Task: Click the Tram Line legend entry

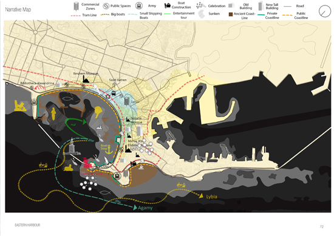Action: [84, 15]
